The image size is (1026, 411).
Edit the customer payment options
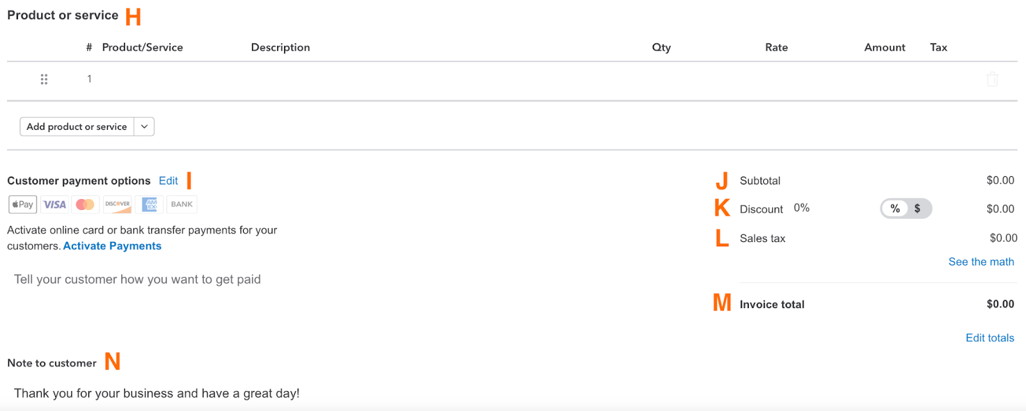pos(167,181)
